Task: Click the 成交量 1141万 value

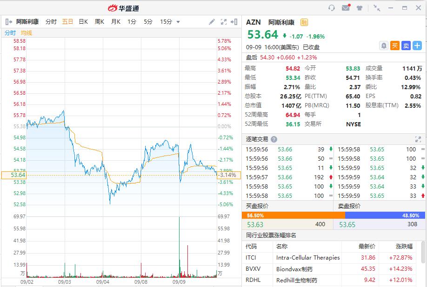Action: (412, 69)
